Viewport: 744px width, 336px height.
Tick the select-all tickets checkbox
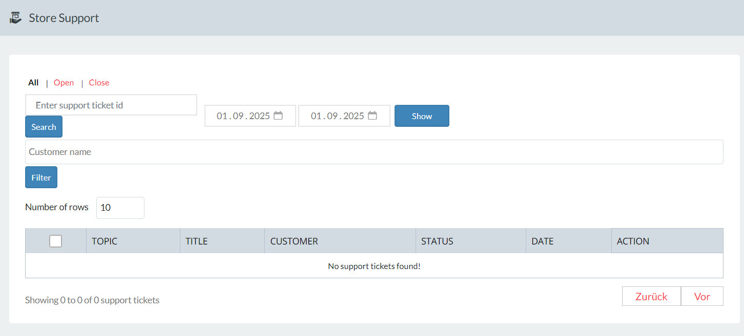pos(55,241)
